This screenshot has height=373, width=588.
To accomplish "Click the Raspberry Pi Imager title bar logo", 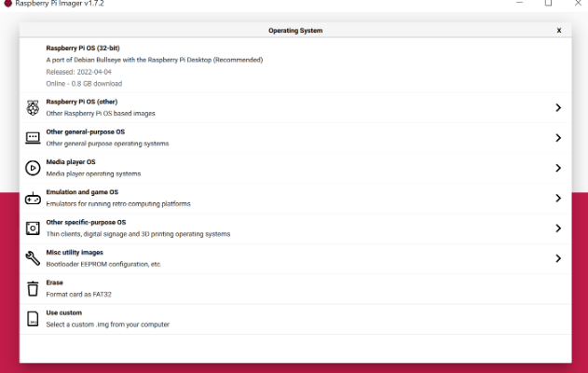I will (x=7, y=4).
